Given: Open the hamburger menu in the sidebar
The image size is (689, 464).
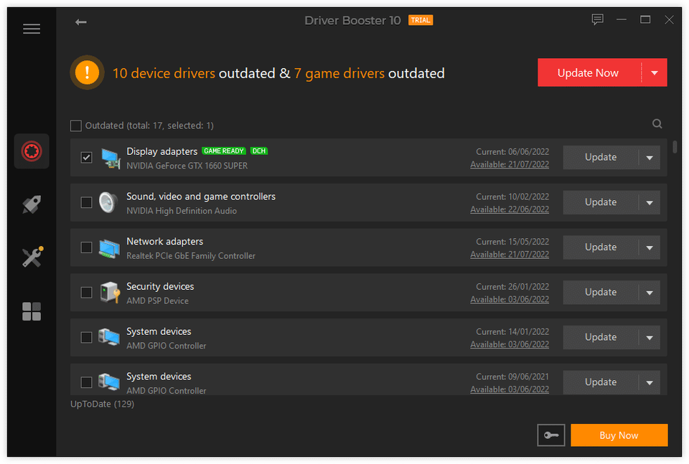Looking at the screenshot, I should coord(32,29).
